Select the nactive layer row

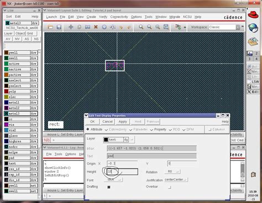point(20,69)
